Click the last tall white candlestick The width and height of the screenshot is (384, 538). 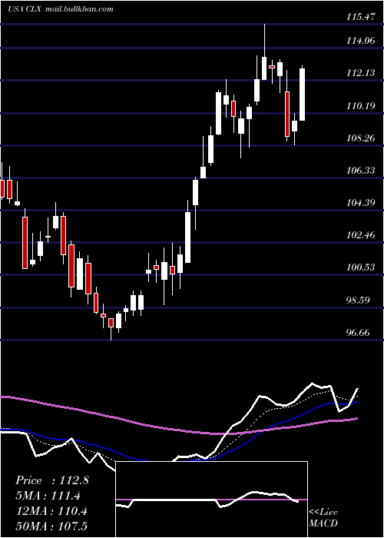pos(302,95)
